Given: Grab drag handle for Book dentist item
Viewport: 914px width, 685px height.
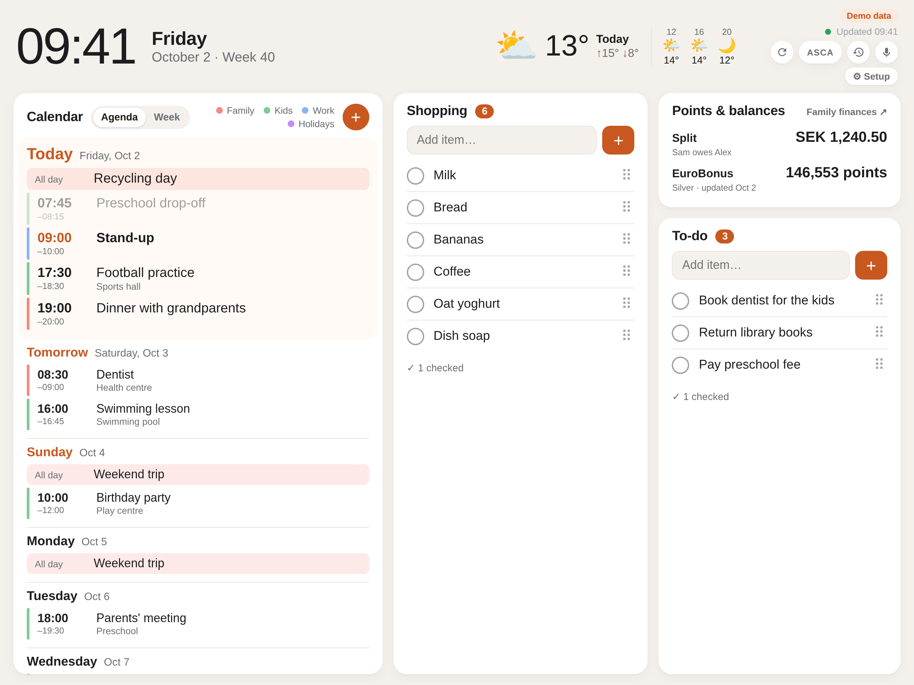Looking at the screenshot, I should [x=879, y=300].
